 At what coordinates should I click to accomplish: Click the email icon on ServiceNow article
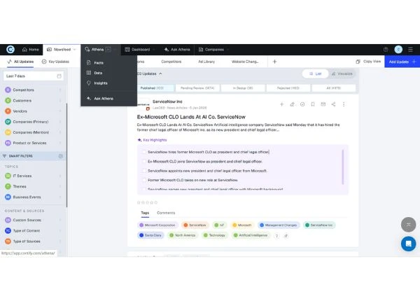[x=323, y=104]
